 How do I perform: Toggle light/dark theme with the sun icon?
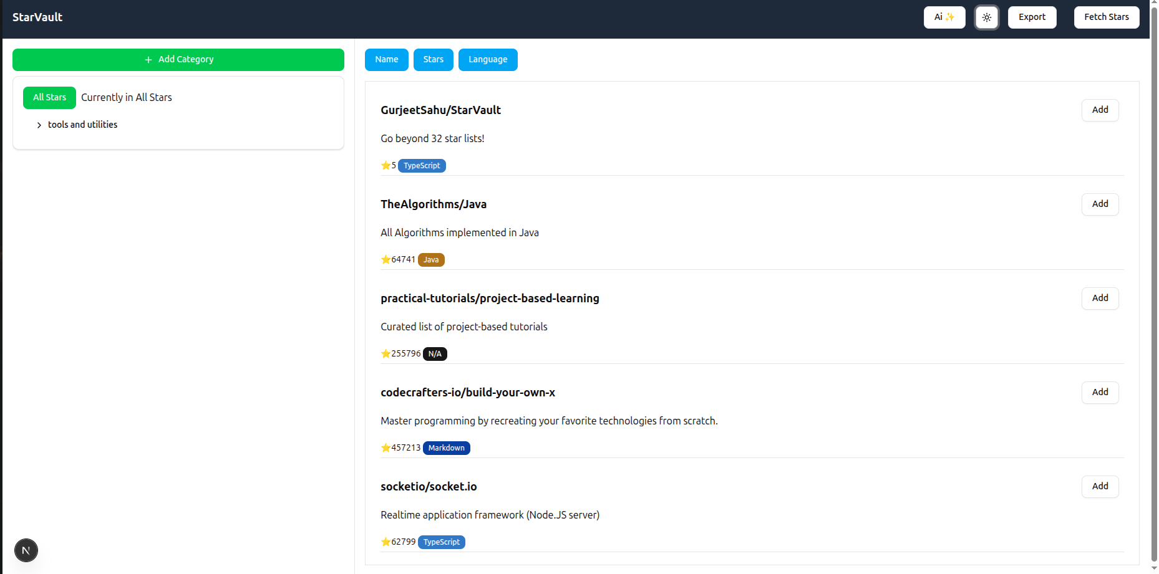coord(986,17)
